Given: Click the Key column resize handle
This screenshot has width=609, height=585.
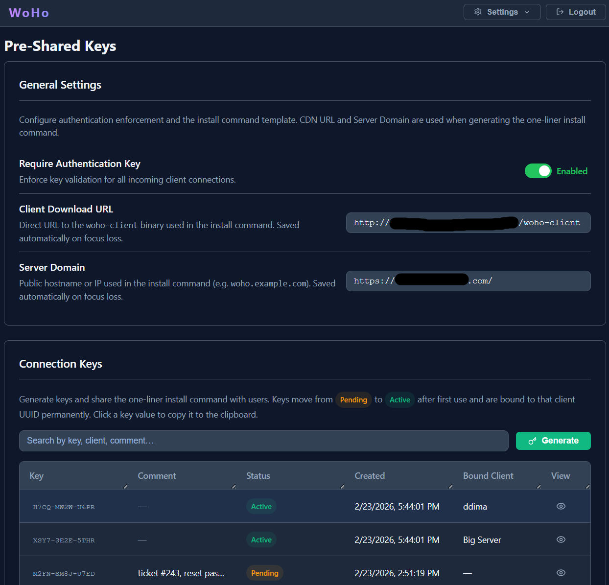Looking at the screenshot, I should click(126, 487).
